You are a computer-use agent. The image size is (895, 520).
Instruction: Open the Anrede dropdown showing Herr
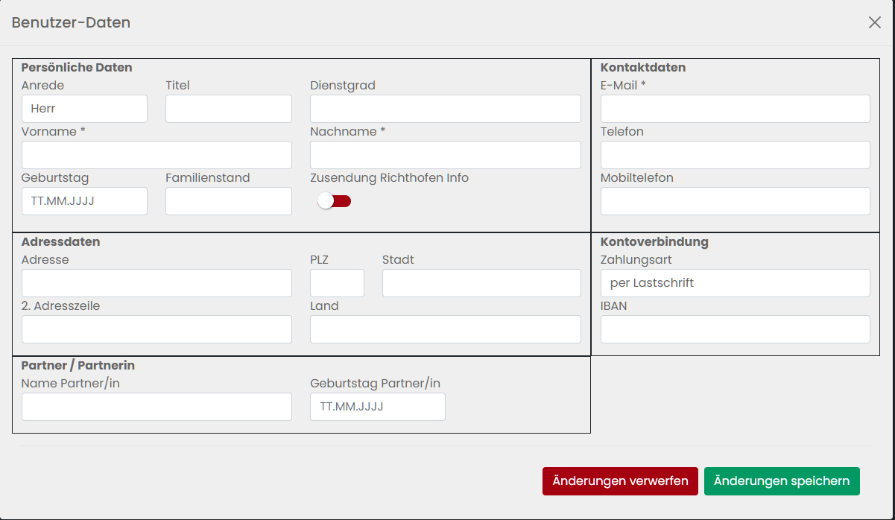[84, 109]
